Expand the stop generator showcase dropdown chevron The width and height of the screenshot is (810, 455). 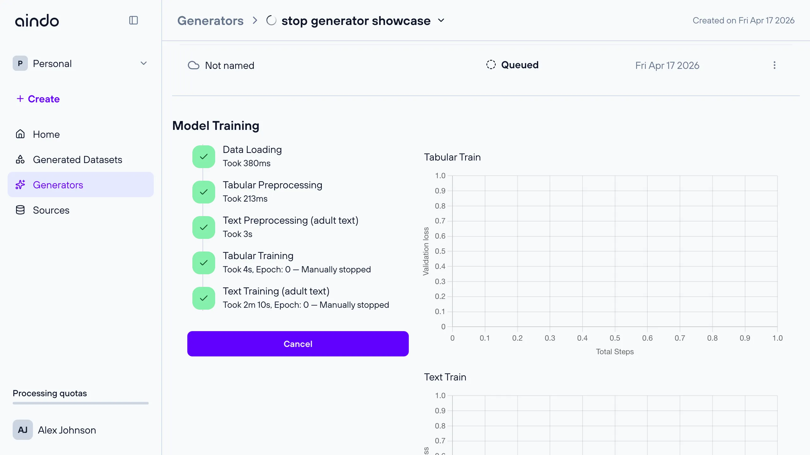pyautogui.click(x=441, y=21)
